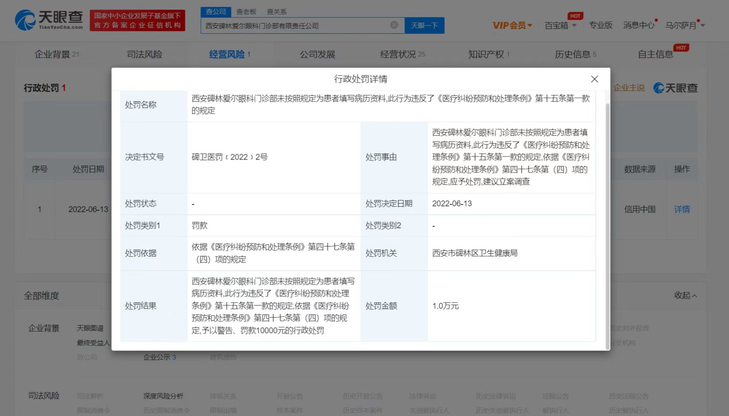Switch to the 查老板 search tab

[246, 12]
